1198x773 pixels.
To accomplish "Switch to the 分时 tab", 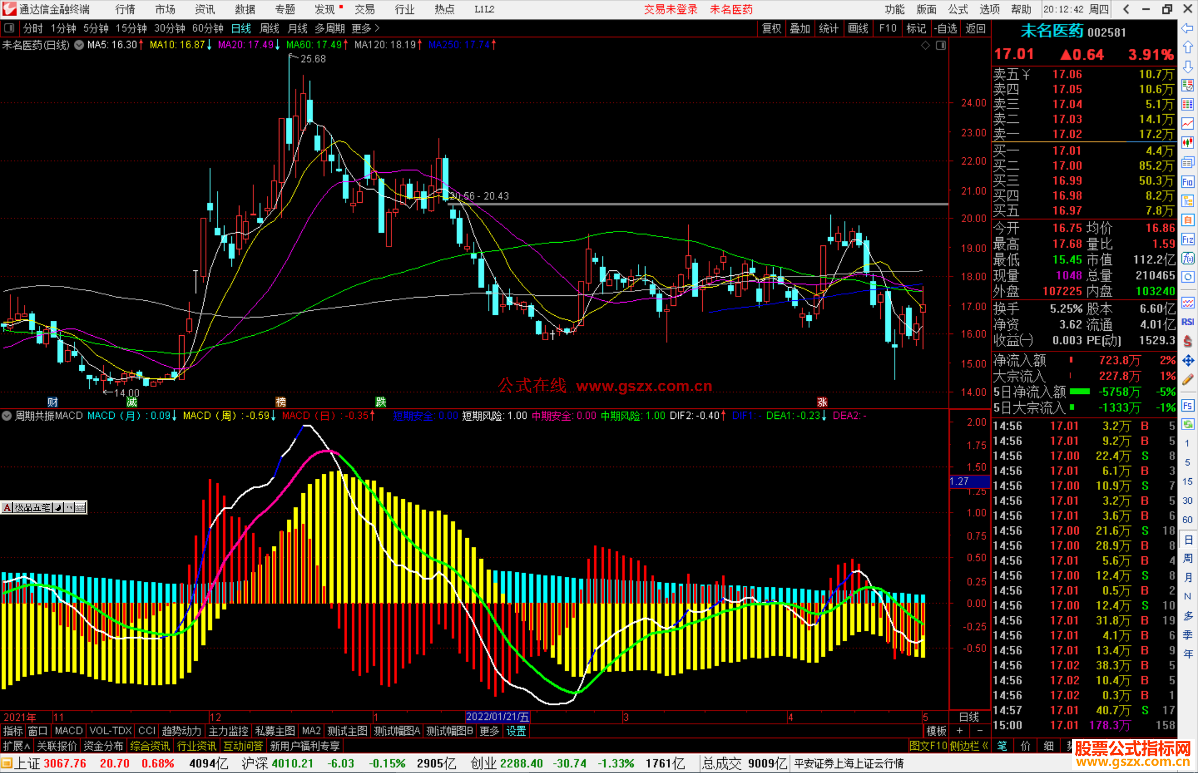I will [x=33, y=28].
